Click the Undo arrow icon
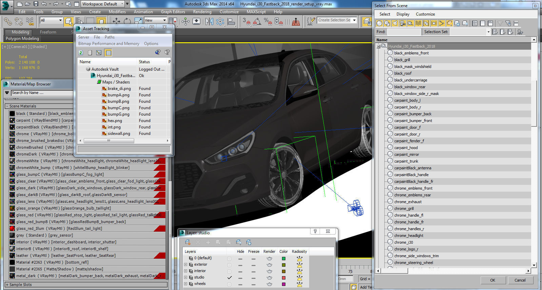 (x=44, y=4)
